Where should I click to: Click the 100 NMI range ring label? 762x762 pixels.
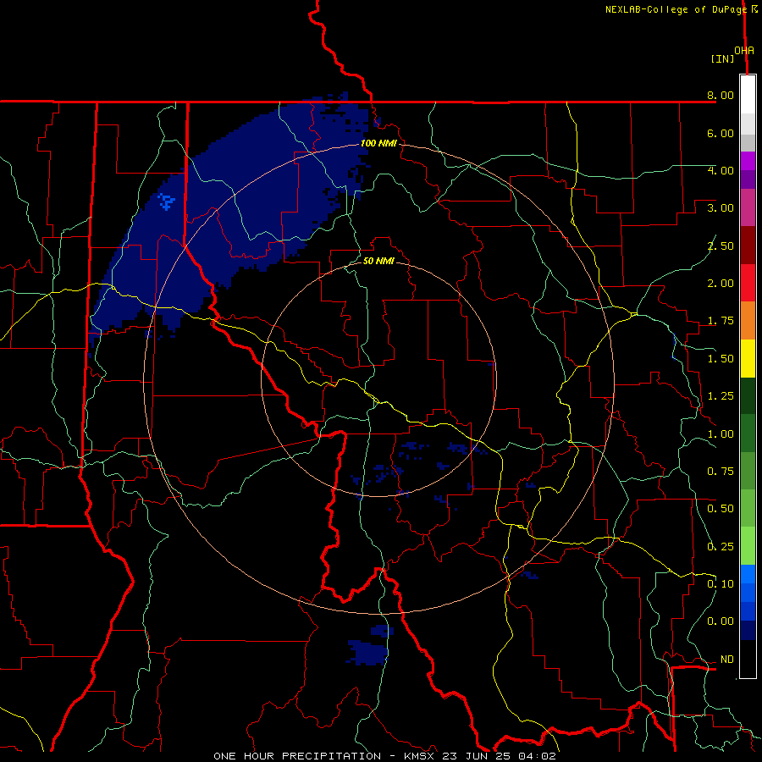tap(378, 143)
